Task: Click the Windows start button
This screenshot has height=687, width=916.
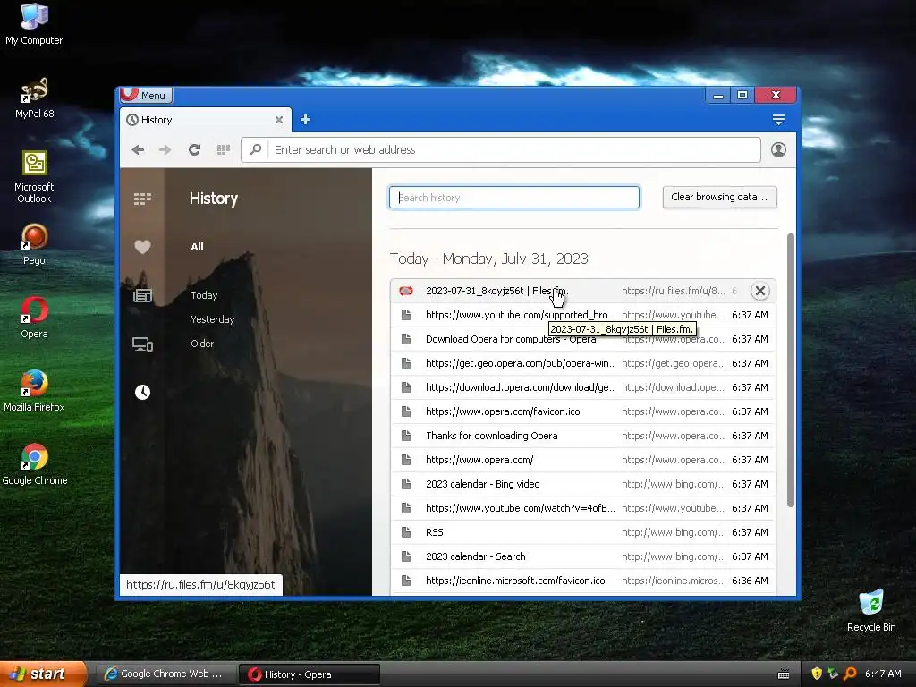Action: pyautogui.click(x=42, y=674)
